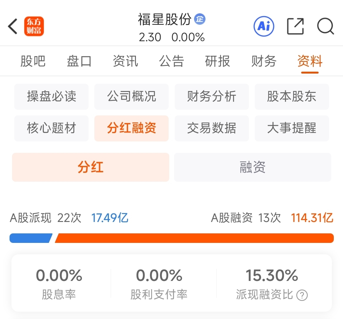Tap help icon next to 派现融资比
343x319 pixels.
tap(302, 296)
